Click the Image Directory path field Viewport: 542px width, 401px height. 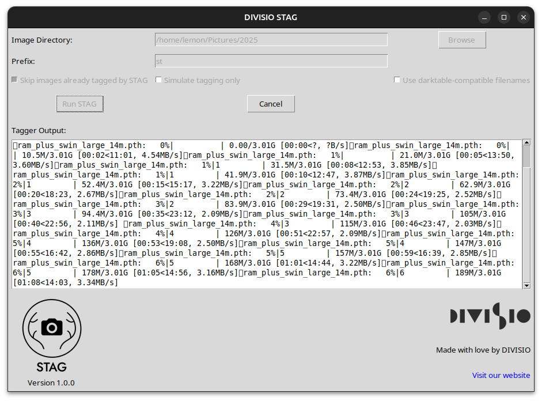click(x=271, y=40)
